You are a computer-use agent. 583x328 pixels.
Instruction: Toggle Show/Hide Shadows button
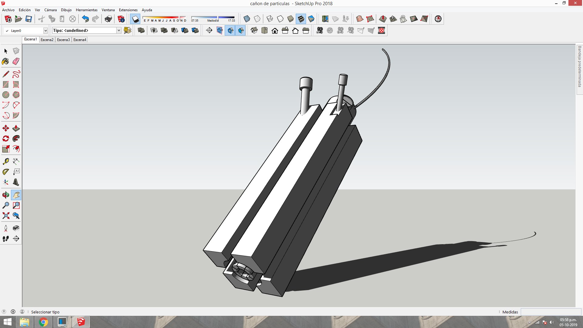pos(135,19)
